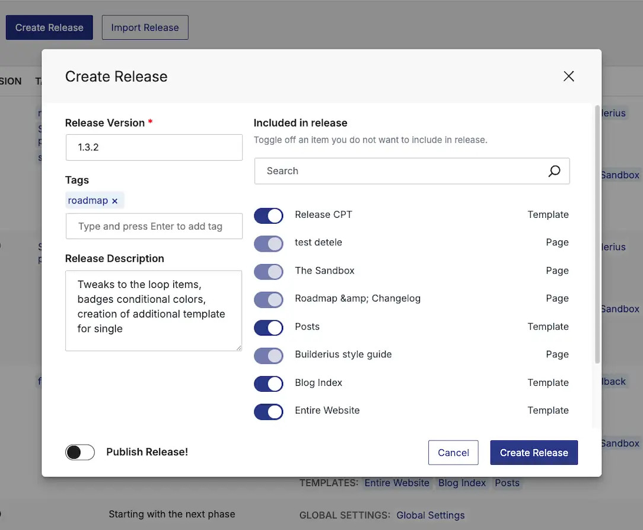Image resolution: width=643 pixels, height=530 pixels.
Task: Turn off Blog Index template
Action: pos(269,383)
